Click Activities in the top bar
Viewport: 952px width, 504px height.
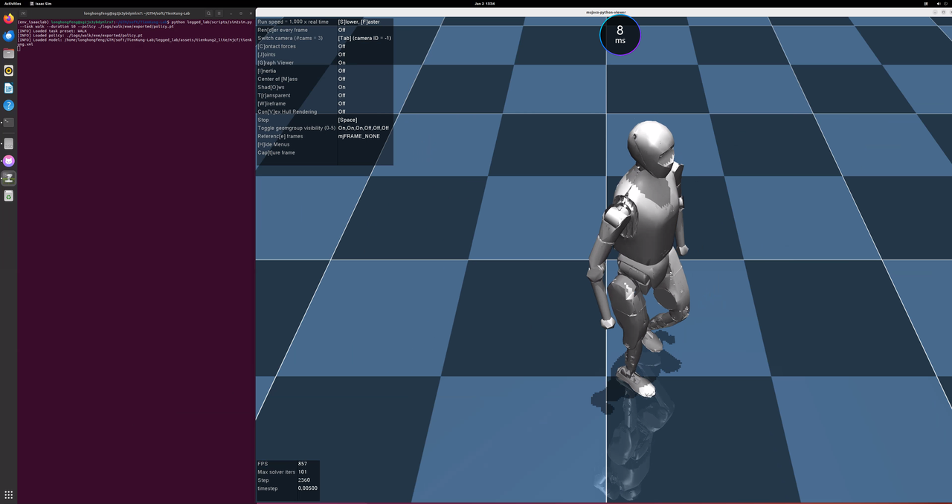point(13,4)
